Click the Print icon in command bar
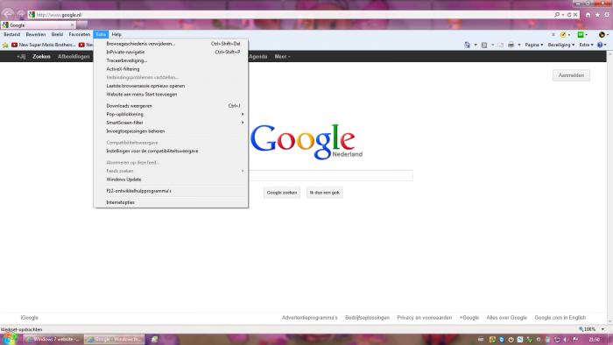 (x=511, y=45)
